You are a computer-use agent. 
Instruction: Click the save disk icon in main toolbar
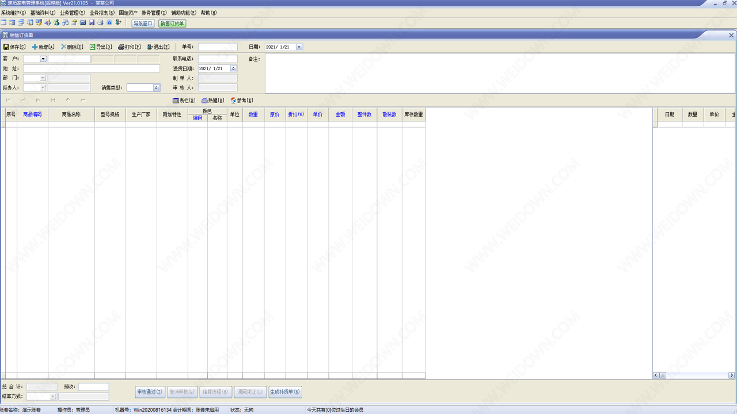[92, 22]
